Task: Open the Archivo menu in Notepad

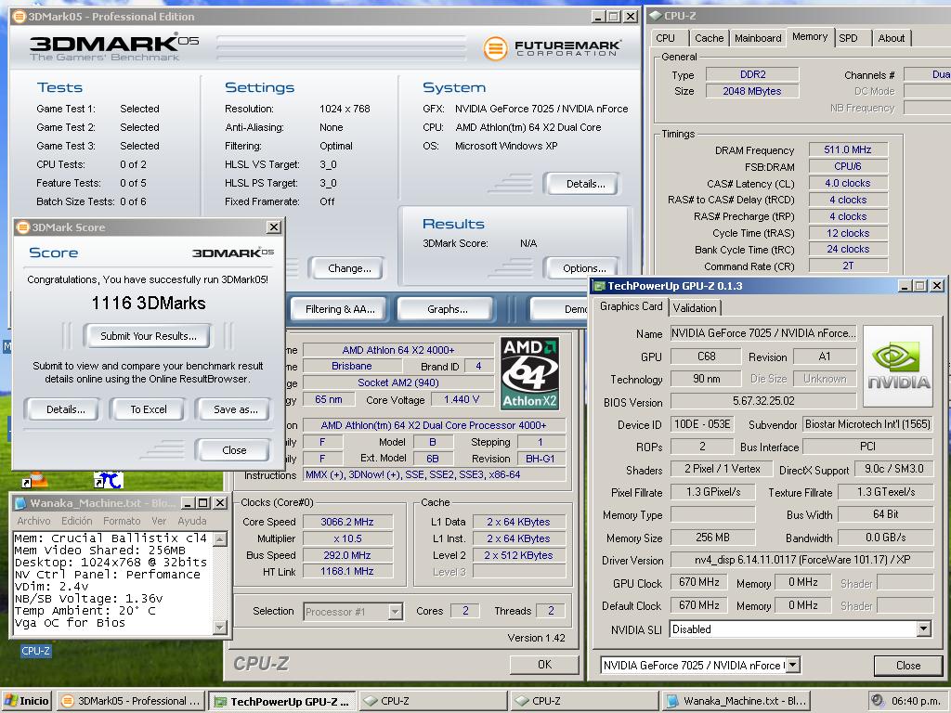Action: 33,521
